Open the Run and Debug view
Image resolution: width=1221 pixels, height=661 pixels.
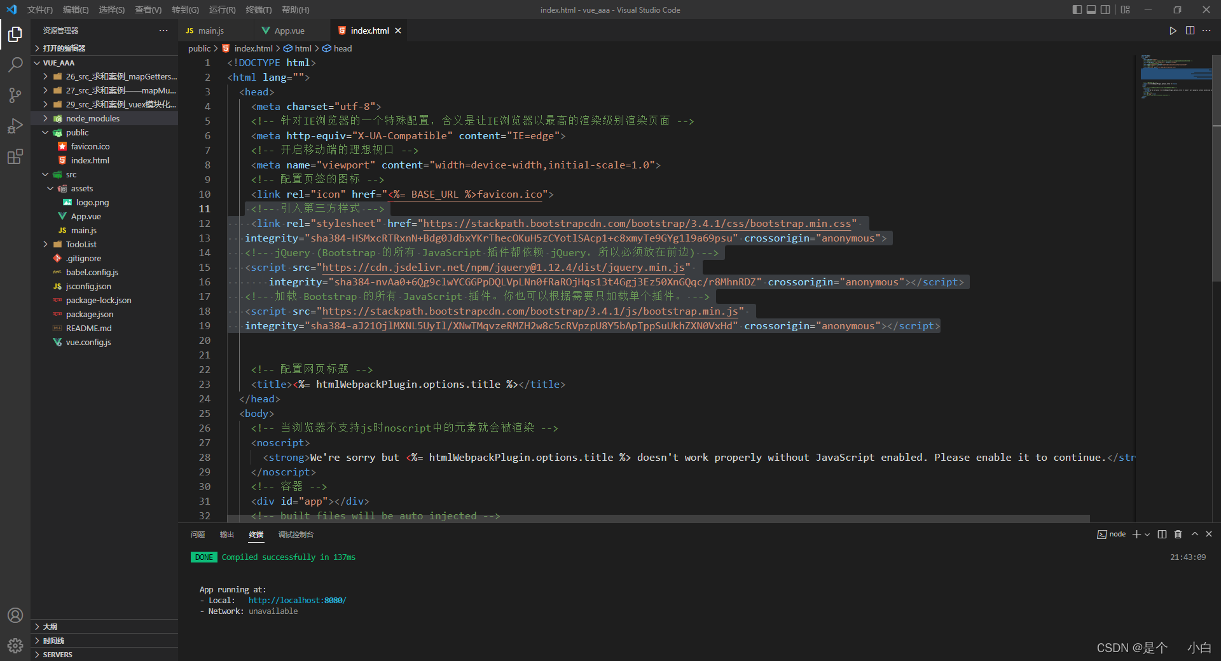coord(15,126)
